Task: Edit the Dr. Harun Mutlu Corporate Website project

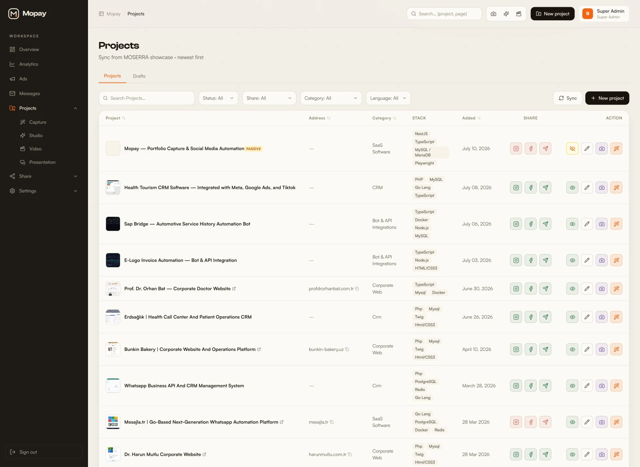Action: [587, 455]
